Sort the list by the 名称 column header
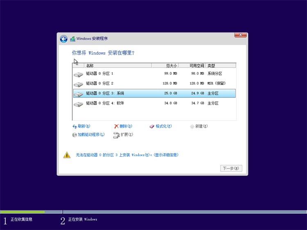The height and width of the screenshot is (230, 307). pos(118,65)
